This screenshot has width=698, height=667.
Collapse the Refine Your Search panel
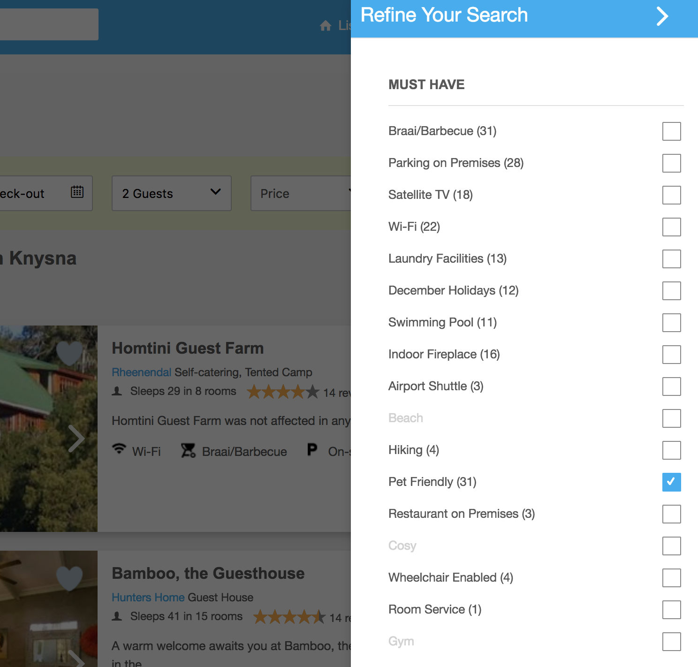(662, 16)
